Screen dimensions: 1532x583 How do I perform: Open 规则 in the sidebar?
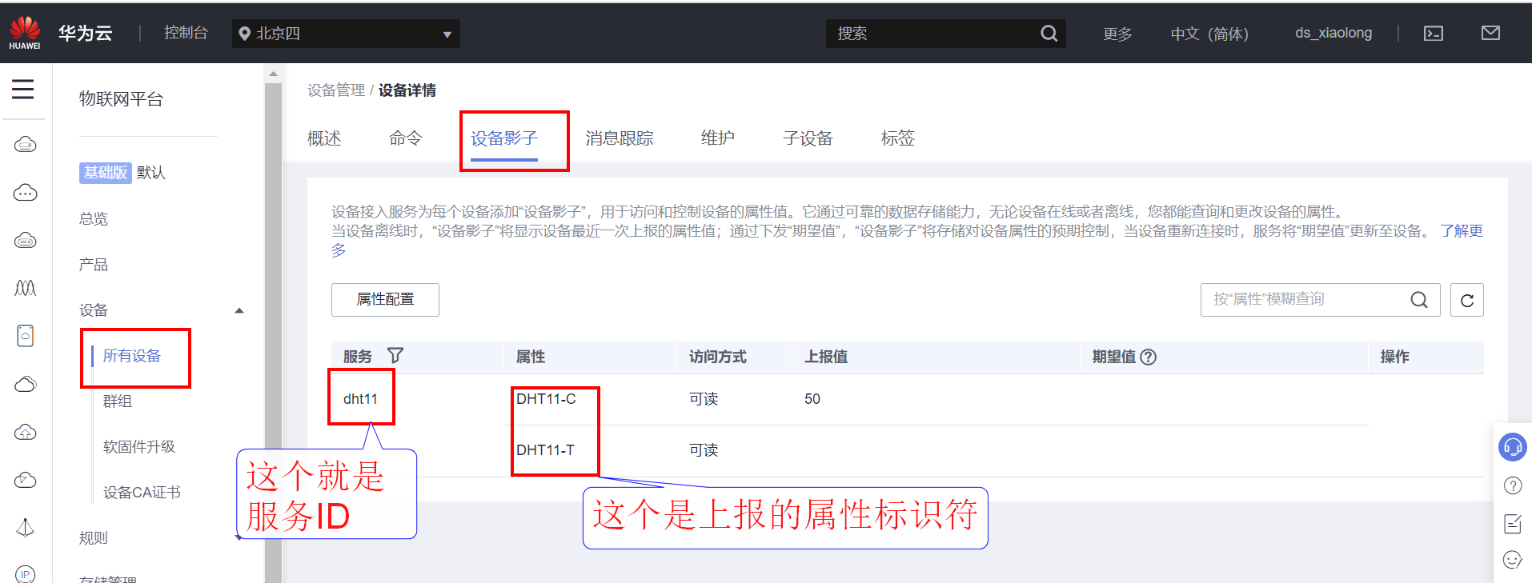[x=94, y=538]
